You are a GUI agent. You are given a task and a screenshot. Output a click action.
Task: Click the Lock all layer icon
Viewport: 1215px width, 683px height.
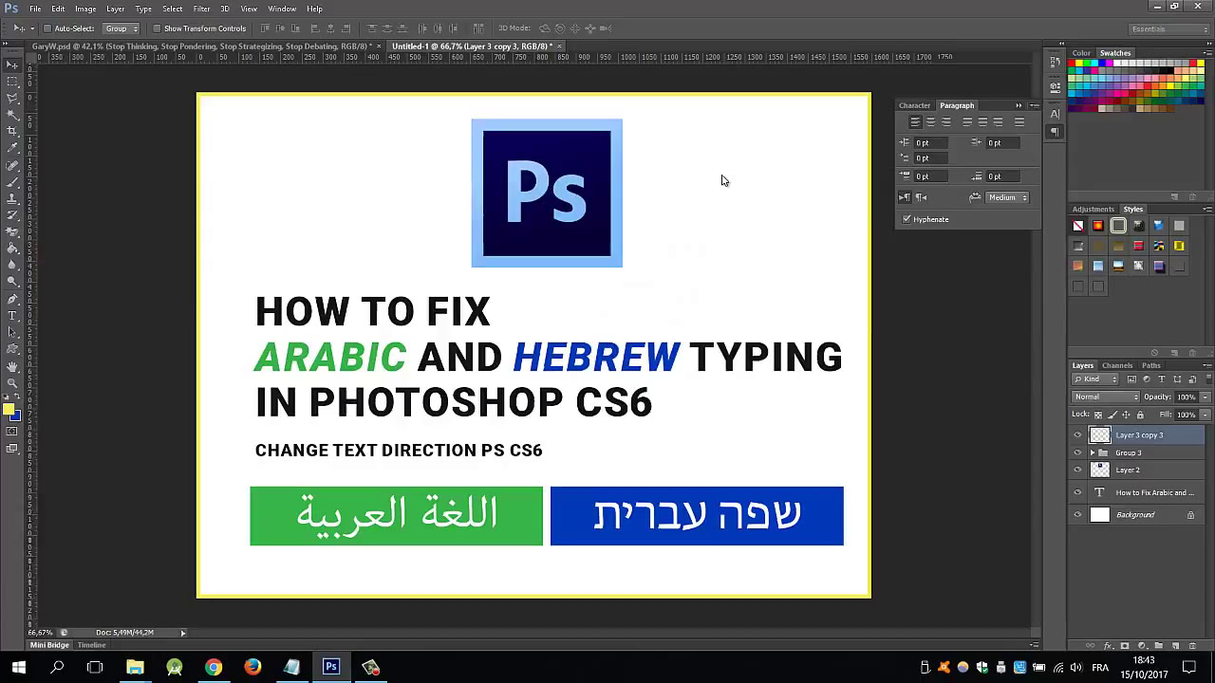pos(1140,415)
